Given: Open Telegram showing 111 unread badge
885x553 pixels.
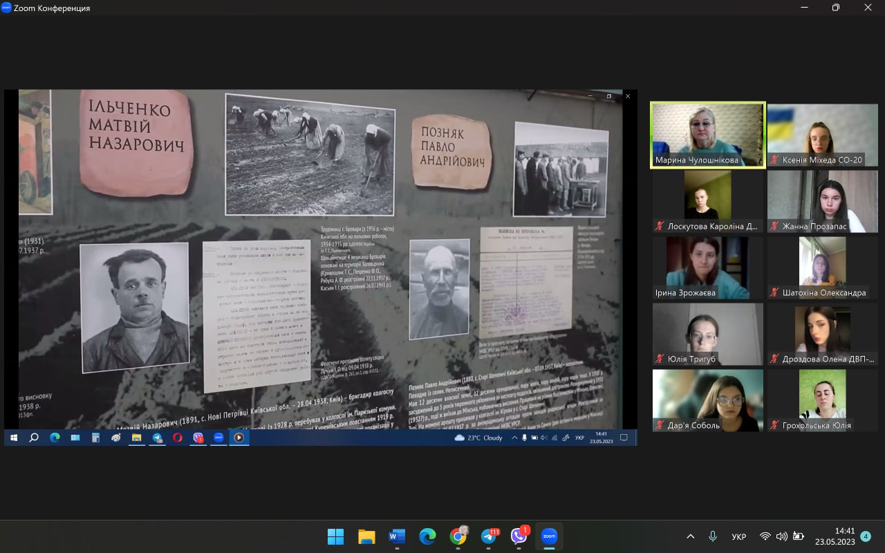Looking at the screenshot, I should 488,536.
